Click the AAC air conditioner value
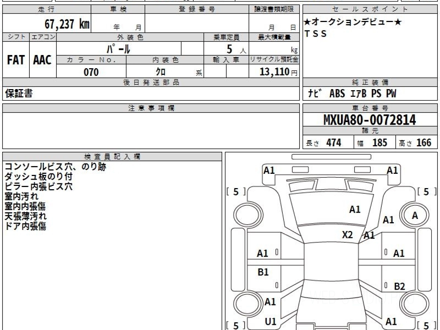This screenshot has height=330, width=440. (43, 60)
